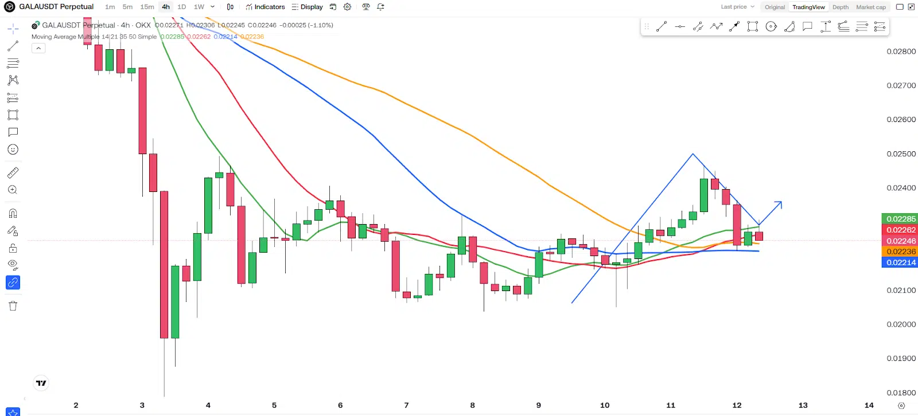This screenshot has height=416, width=918.
Task: Click the price alert bell icon
Action: click(380, 7)
